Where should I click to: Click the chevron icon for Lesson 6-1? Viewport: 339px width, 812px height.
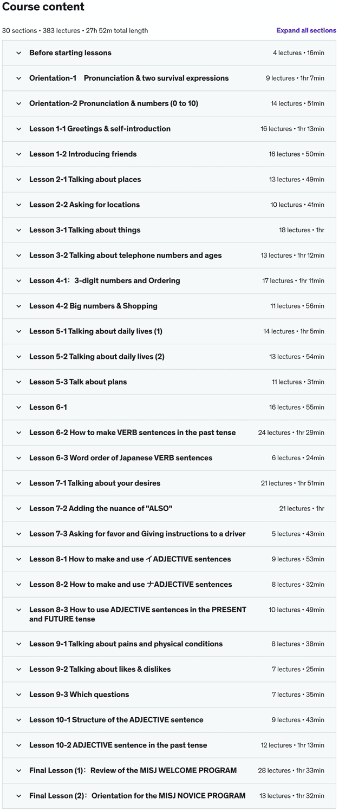point(19,408)
